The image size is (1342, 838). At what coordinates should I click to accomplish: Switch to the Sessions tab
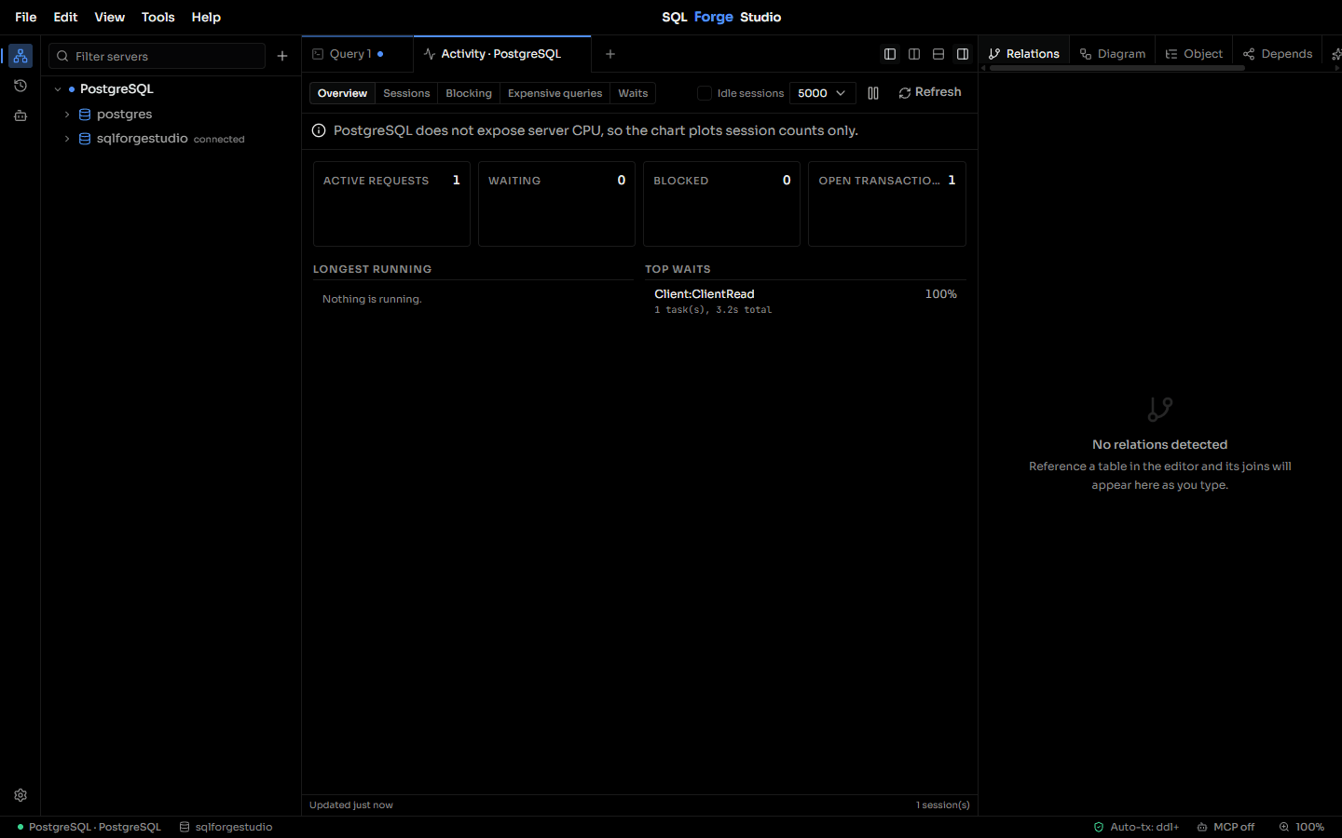point(406,93)
